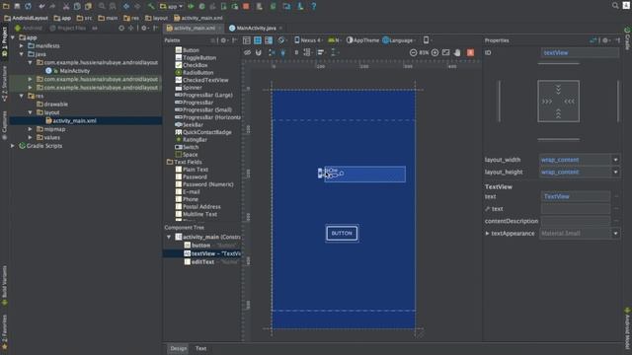Open the layout_width dropdown arrow

point(615,160)
